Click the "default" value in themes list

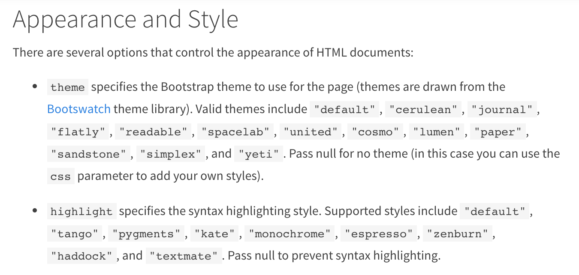click(345, 109)
